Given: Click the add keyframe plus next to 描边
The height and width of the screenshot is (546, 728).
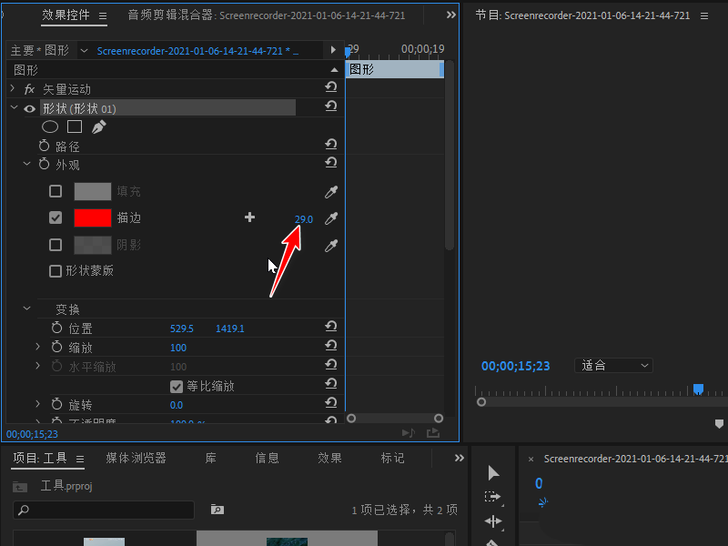Looking at the screenshot, I should coord(249,217).
